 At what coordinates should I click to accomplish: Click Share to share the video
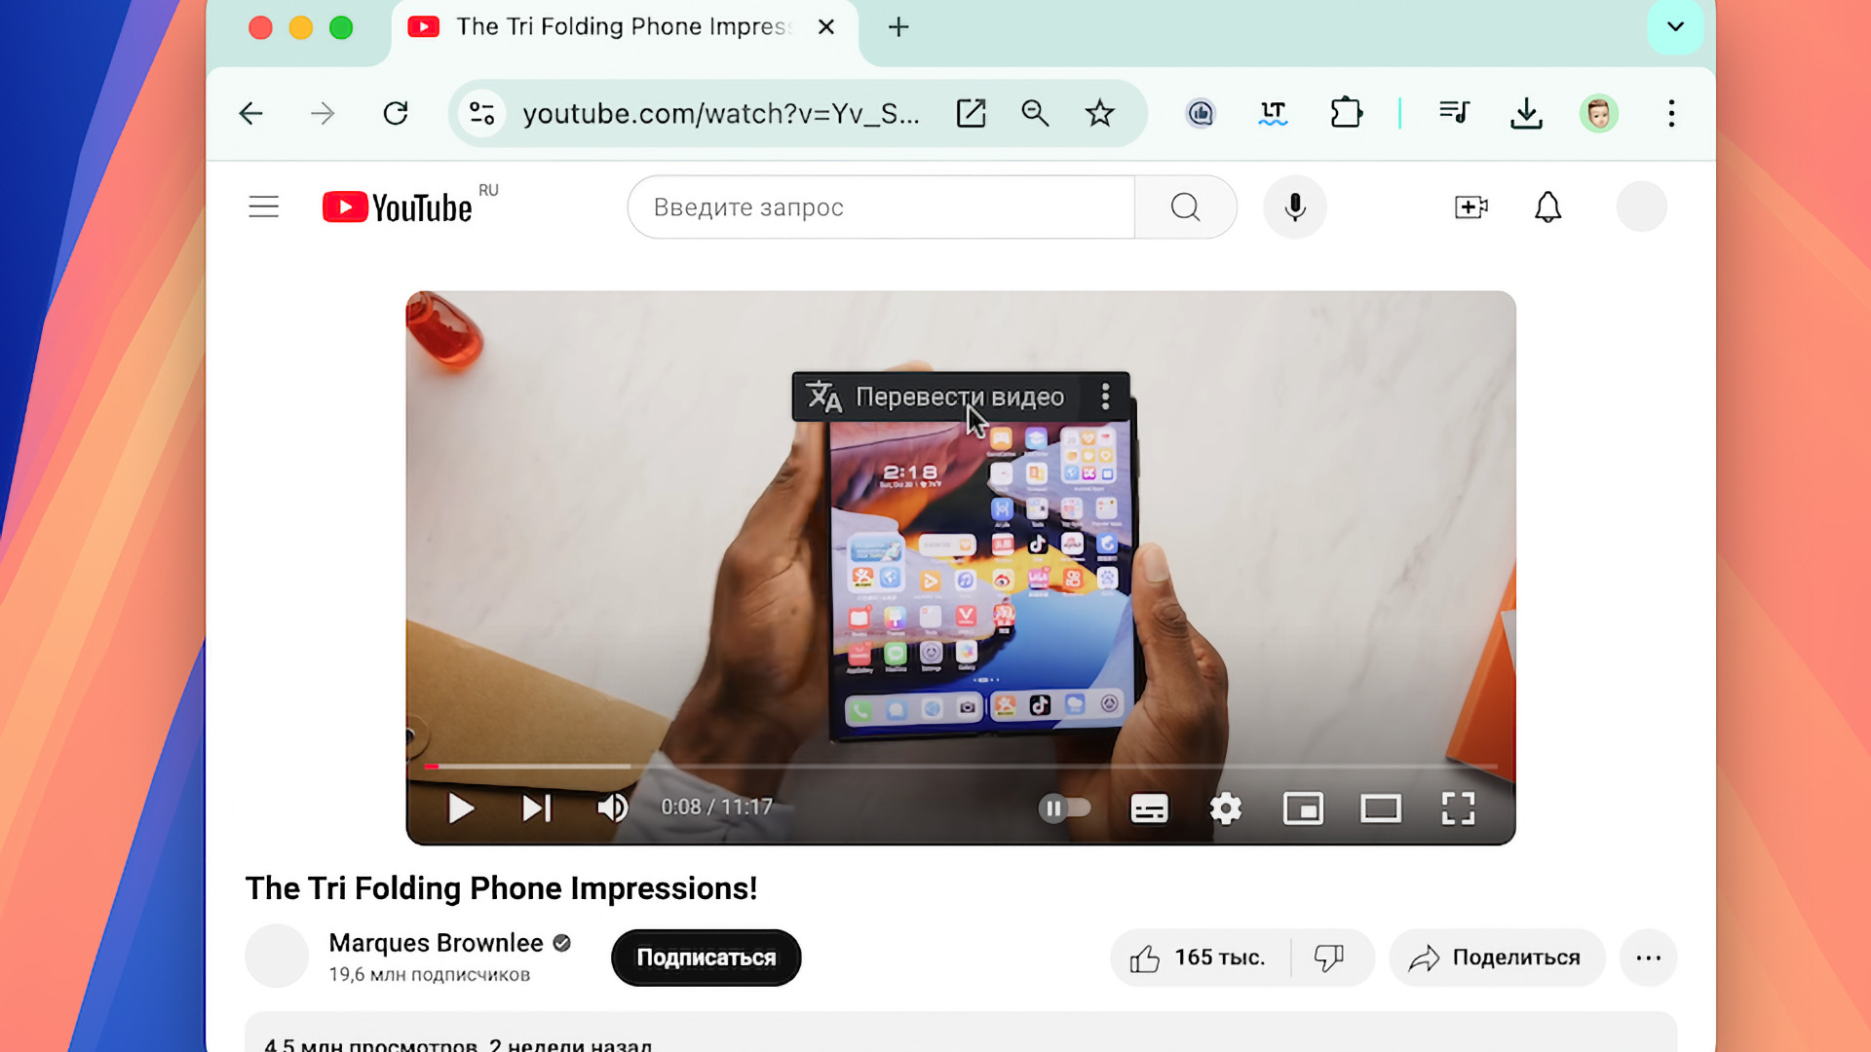click(x=1495, y=957)
